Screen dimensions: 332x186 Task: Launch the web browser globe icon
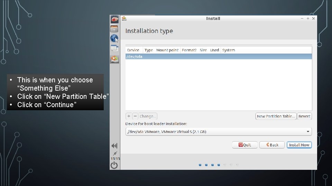[x=114, y=38]
